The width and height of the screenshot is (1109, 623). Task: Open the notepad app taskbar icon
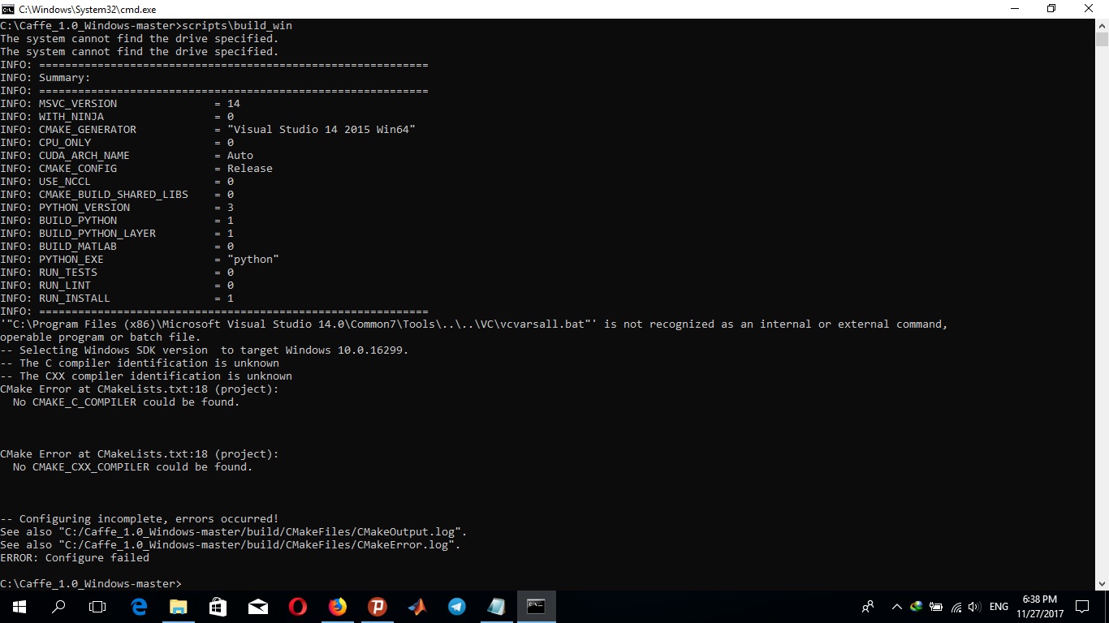pyautogui.click(x=496, y=607)
